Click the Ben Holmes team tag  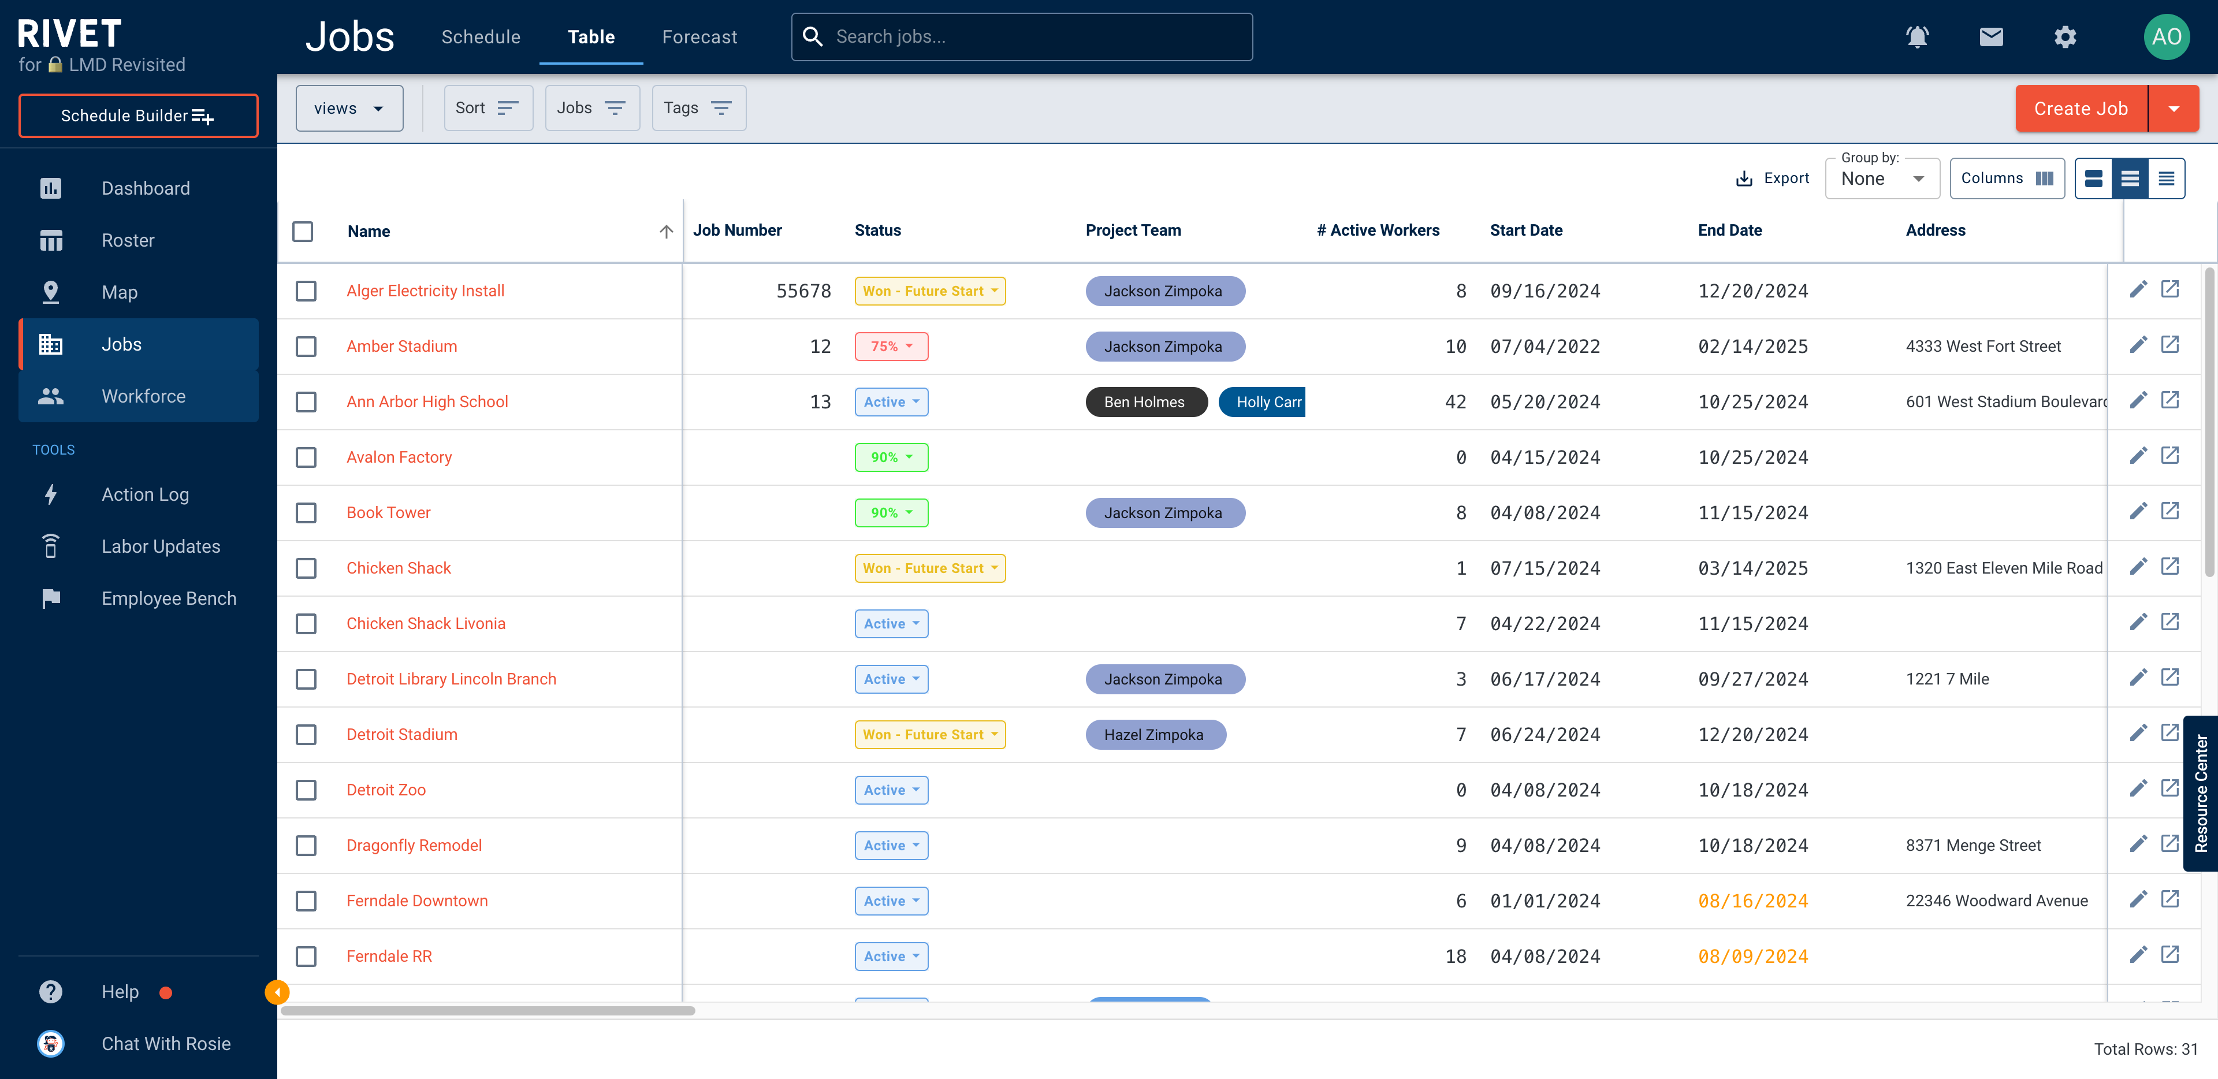[1146, 402]
